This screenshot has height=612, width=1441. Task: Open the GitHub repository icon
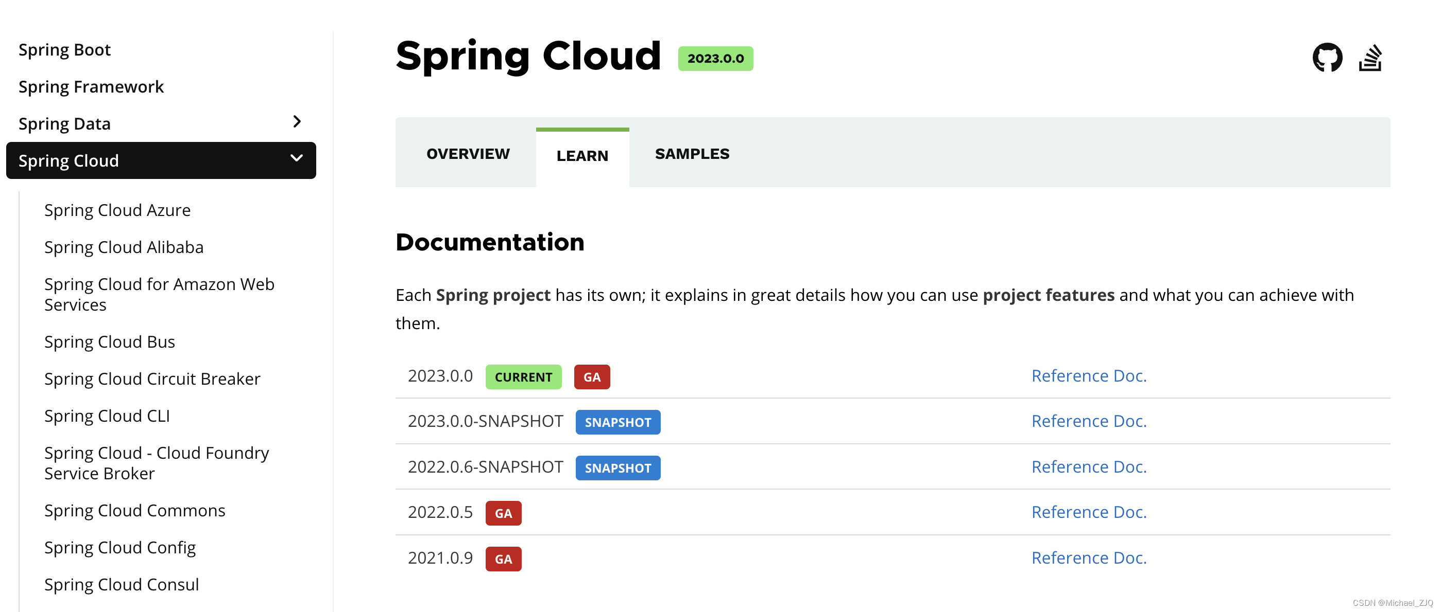[1327, 58]
